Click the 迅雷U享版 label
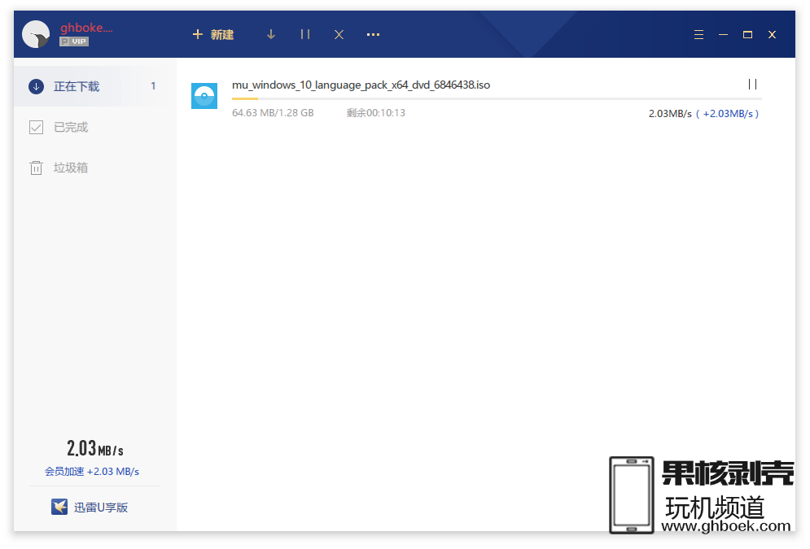Image resolution: width=810 pixels, height=549 pixels. pos(101,508)
